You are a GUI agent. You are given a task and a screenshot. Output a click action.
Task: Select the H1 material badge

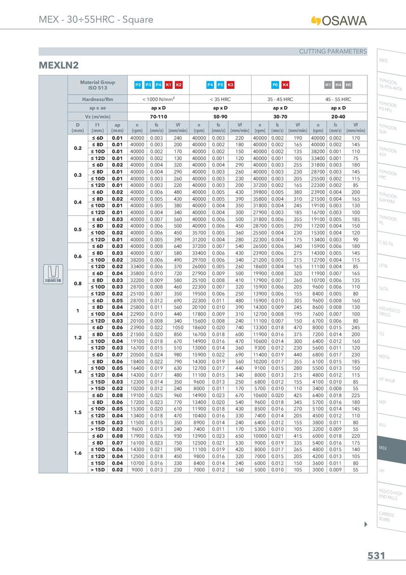point(328,85)
